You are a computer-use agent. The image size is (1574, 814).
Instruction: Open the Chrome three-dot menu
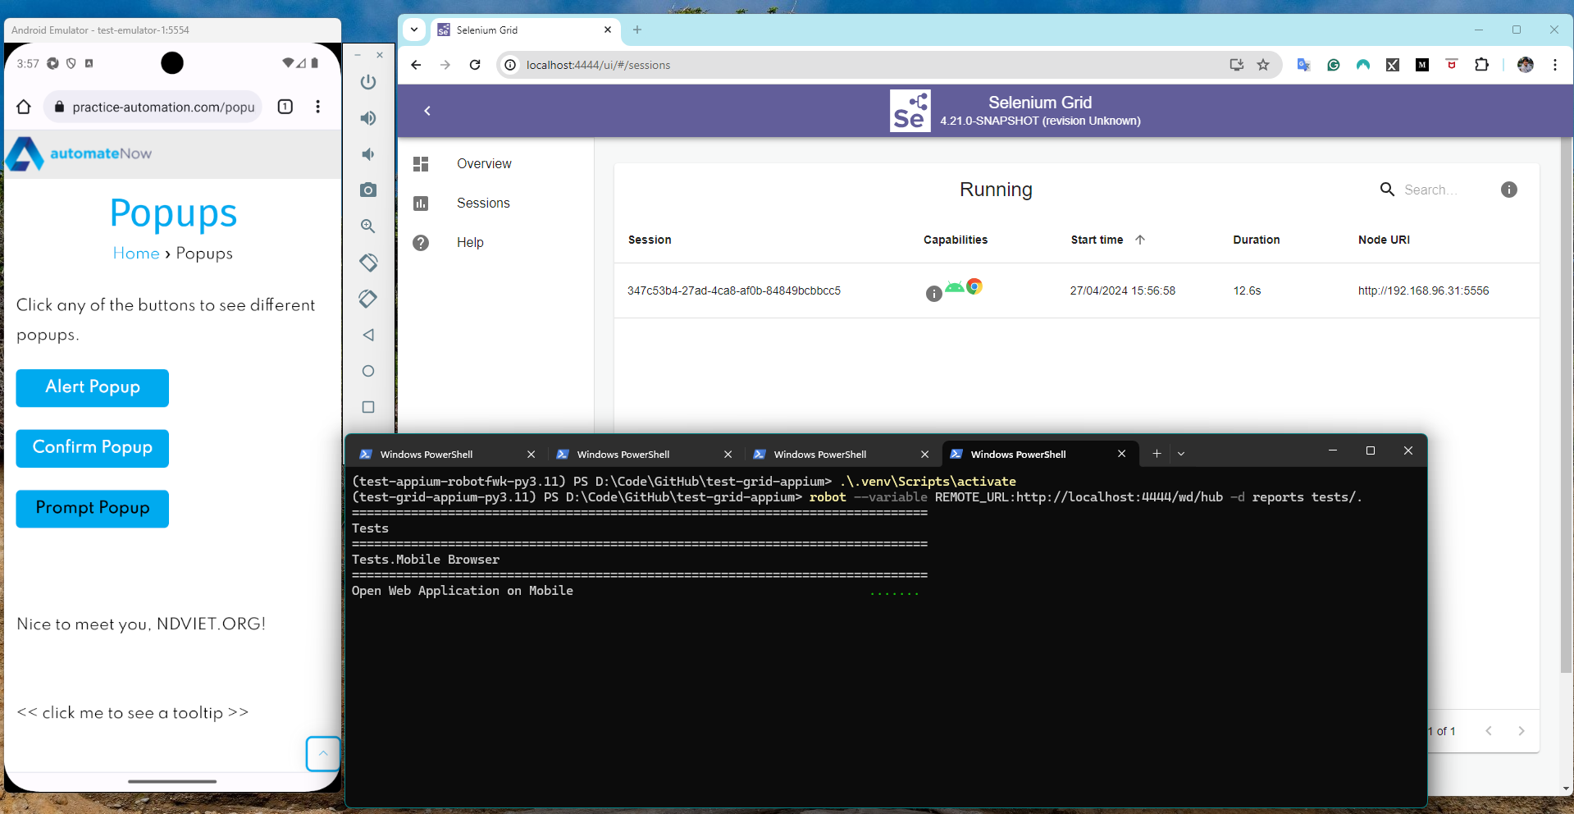click(x=1555, y=65)
